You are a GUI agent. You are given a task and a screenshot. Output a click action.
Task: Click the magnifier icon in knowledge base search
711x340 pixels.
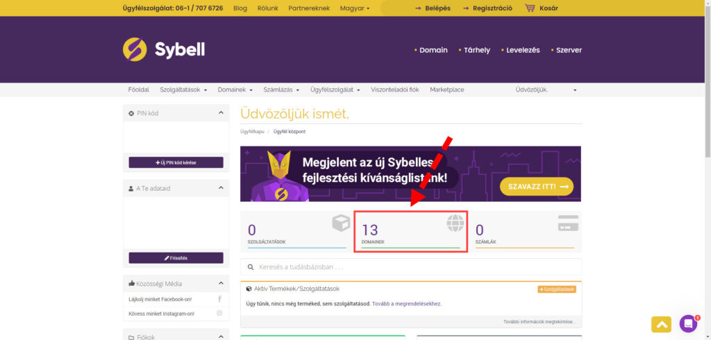click(250, 267)
